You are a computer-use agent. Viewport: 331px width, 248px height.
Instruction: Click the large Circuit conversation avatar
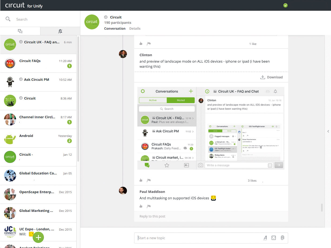pyautogui.click(x=92, y=22)
